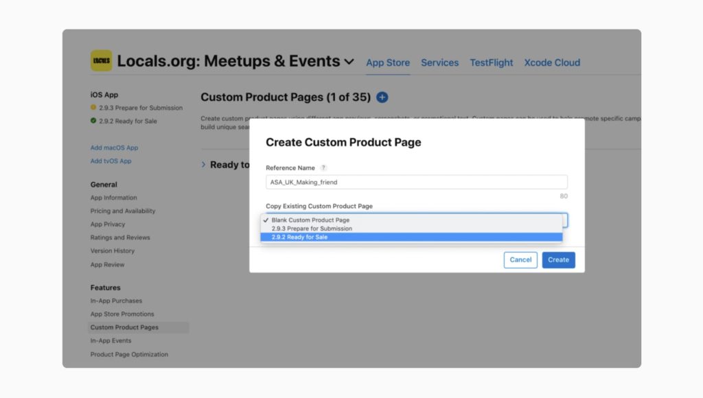Click the General sidebar heading

tap(104, 185)
